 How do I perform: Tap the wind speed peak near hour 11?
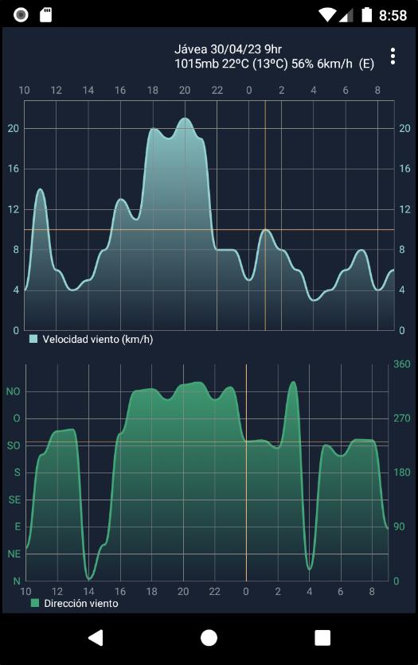click(41, 189)
